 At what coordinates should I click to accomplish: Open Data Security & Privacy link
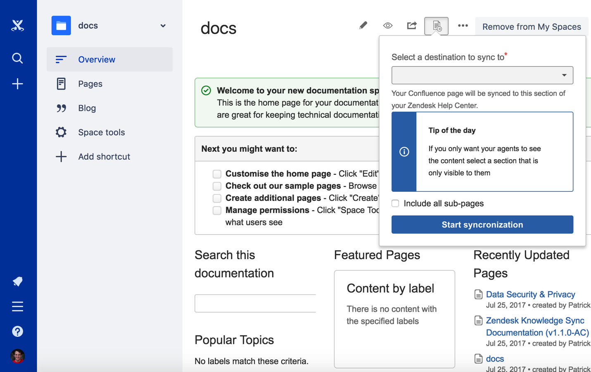(x=530, y=294)
